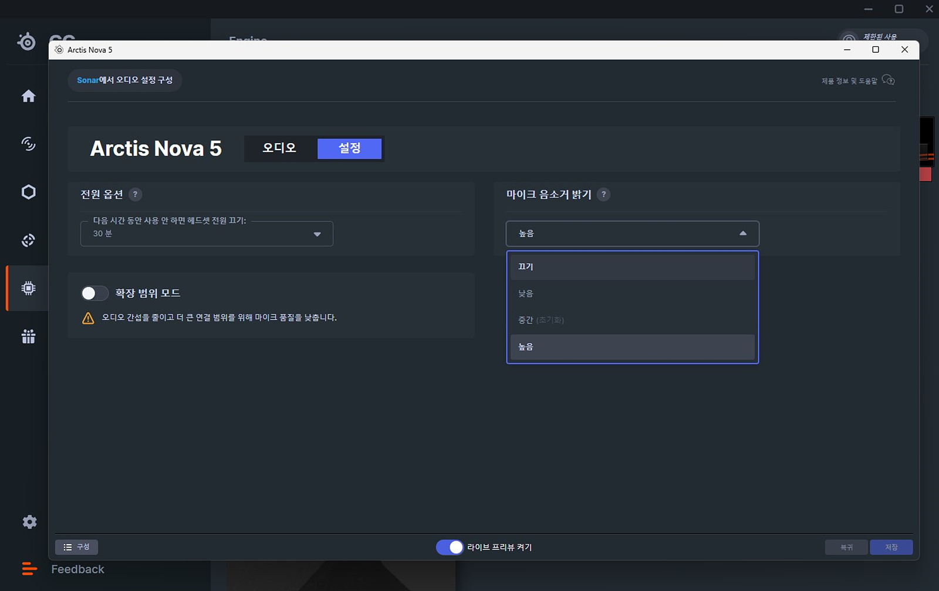Click help icon next to 전원 옵션
939x591 pixels.
click(135, 194)
